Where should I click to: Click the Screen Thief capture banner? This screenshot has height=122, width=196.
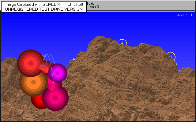click(x=43, y=7)
